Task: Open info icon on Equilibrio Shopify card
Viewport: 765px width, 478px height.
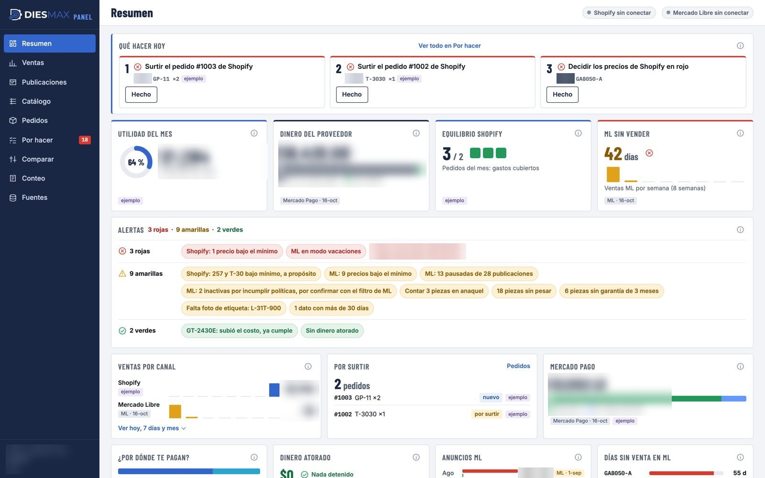Action: 578,133
